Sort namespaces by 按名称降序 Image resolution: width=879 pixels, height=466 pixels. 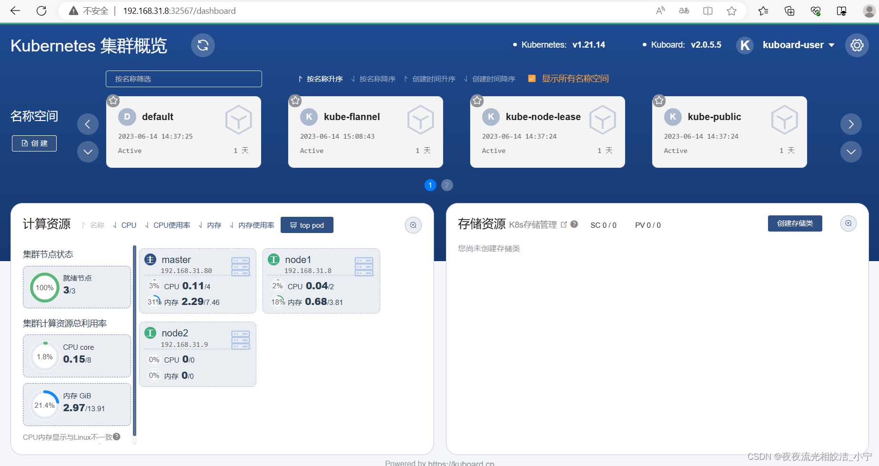coord(373,79)
